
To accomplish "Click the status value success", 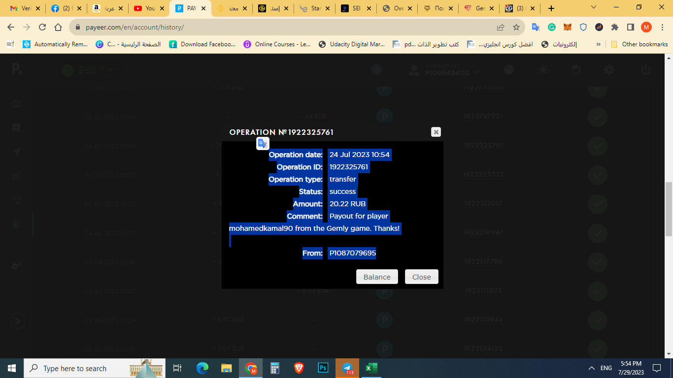I will pos(342,191).
